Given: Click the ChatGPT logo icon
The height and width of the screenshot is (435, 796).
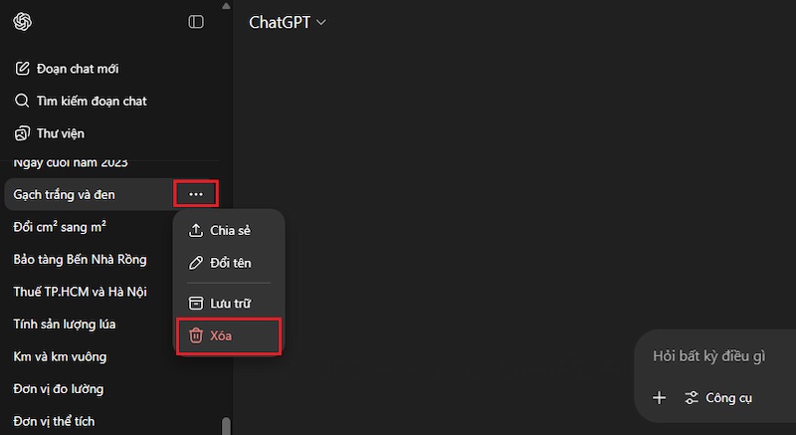Looking at the screenshot, I should point(23,21).
